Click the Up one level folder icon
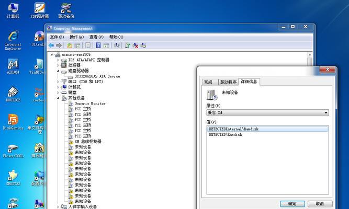The image size is (349, 209). pyautogui.click(x=70, y=45)
